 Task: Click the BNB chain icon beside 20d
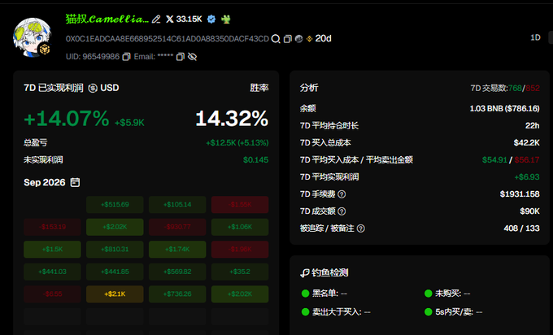309,39
